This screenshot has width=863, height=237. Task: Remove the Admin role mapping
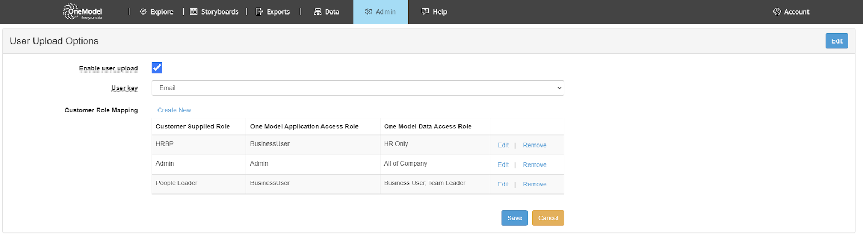(535, 165)
